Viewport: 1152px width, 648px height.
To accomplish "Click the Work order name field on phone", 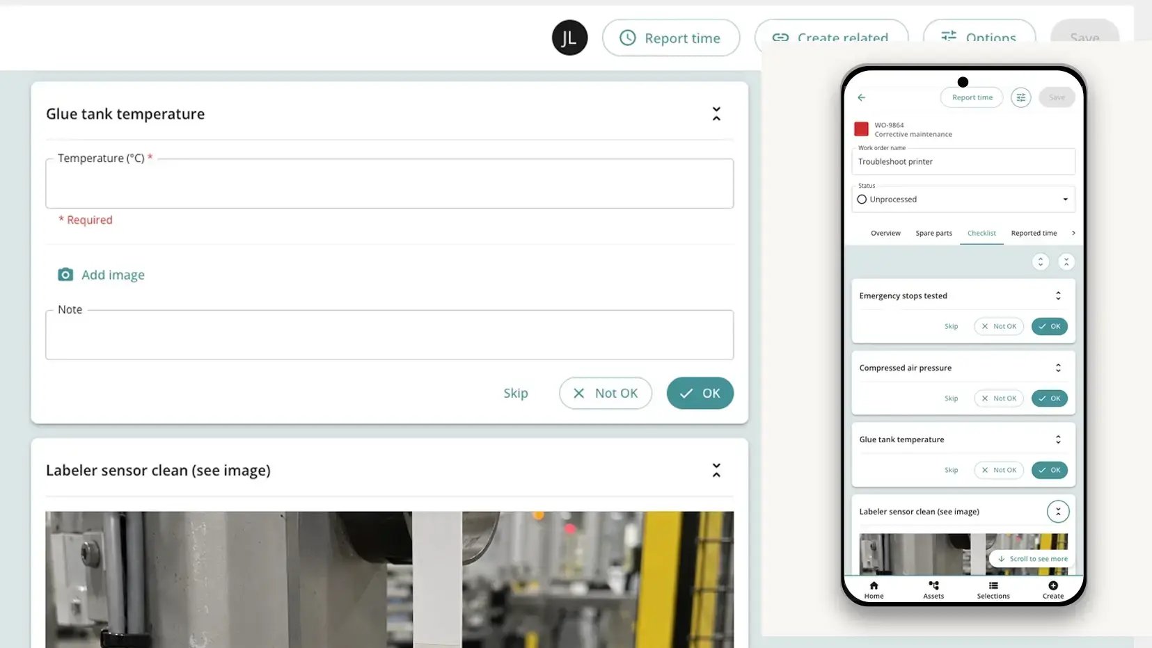I will coord(963,161).
